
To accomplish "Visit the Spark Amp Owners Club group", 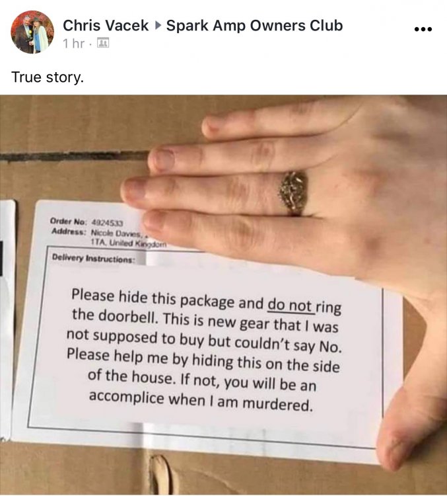I will pyautogui.click(x=254, y=25).
